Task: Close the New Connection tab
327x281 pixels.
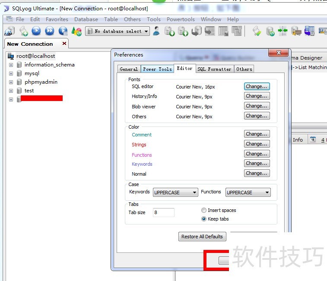Action: pyautogui.click(x=64, y=43)
